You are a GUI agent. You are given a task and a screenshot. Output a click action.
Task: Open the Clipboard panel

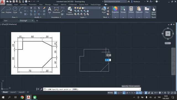pos(139,10)
